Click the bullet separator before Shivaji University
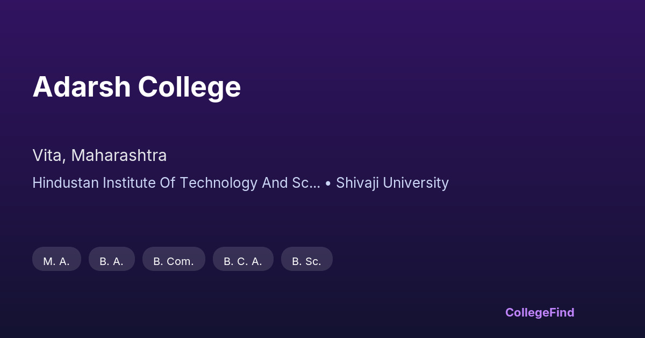645x338 pixels. pyautogui.click(x=328, y=183)
